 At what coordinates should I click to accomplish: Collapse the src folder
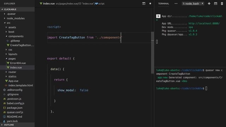coord(5,23)
